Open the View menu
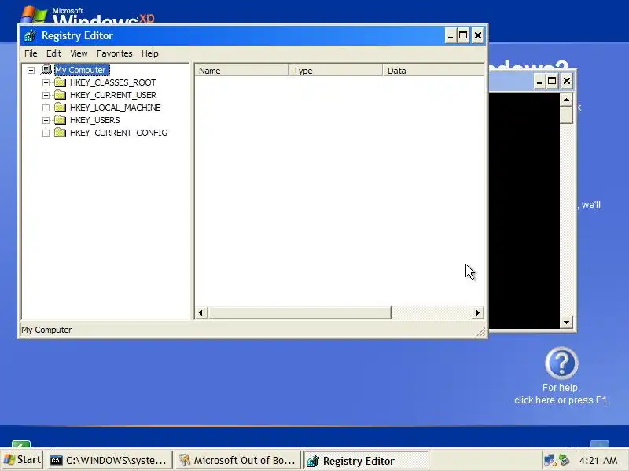 pos(79,53)
